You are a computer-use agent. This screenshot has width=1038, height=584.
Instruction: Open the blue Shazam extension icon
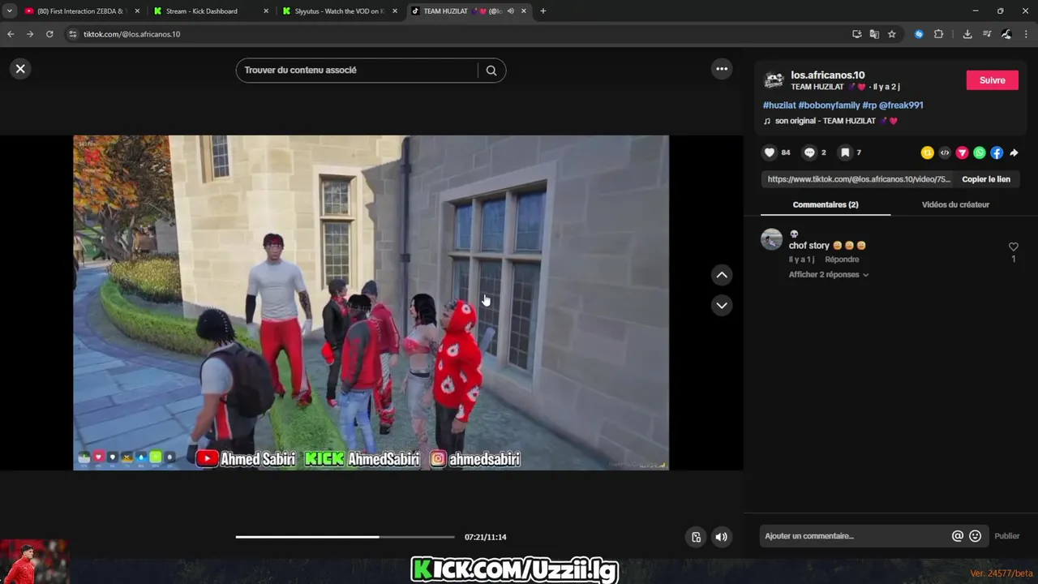click(919, 34)
